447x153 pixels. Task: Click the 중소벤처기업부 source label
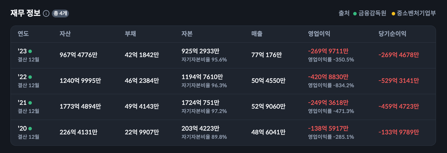coord(416,14)
